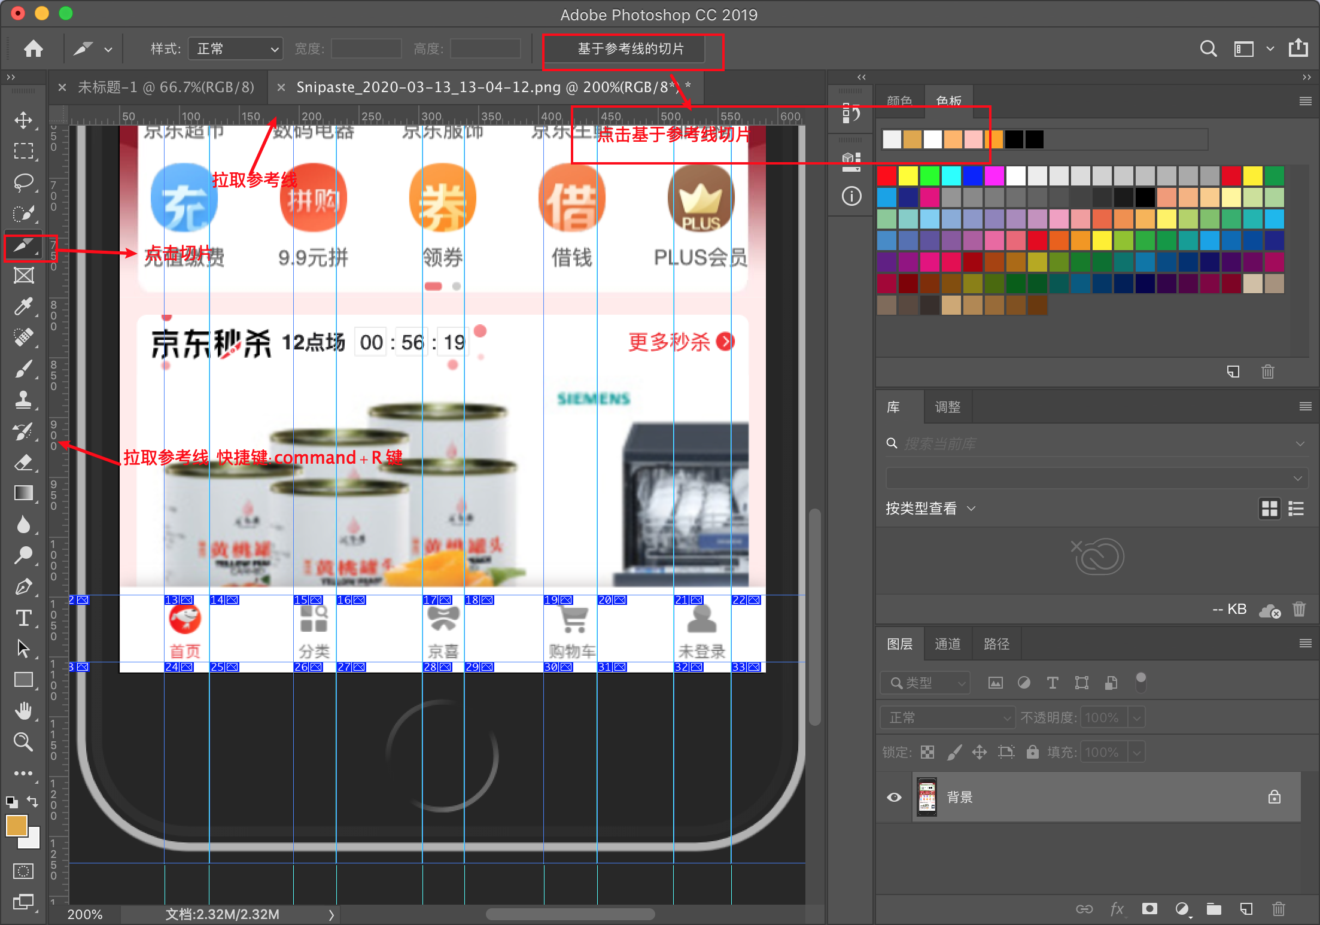Select the Eraser tool
This screenshot has height=925, width=1320.
tap(23, 462)
